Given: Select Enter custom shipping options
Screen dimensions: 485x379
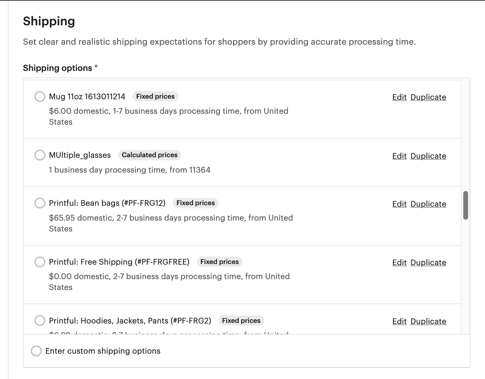Looking at the screenshot, I should tap(36, 351).
